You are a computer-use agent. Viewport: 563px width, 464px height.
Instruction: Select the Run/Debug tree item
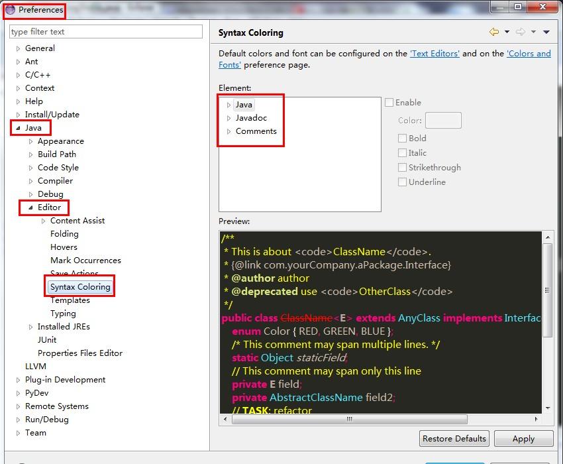(x=46, y=420)
